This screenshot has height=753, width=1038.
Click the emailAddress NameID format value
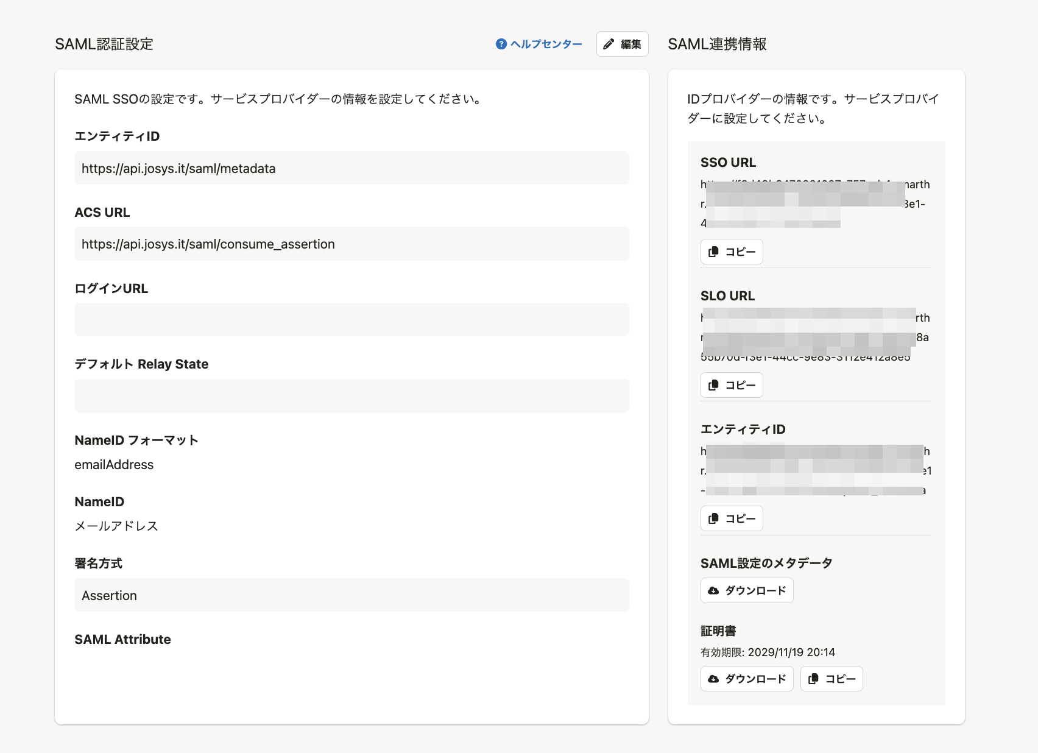[x=114, y=465]
